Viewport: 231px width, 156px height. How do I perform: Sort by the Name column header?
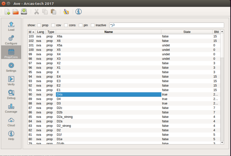pos(109,32)
